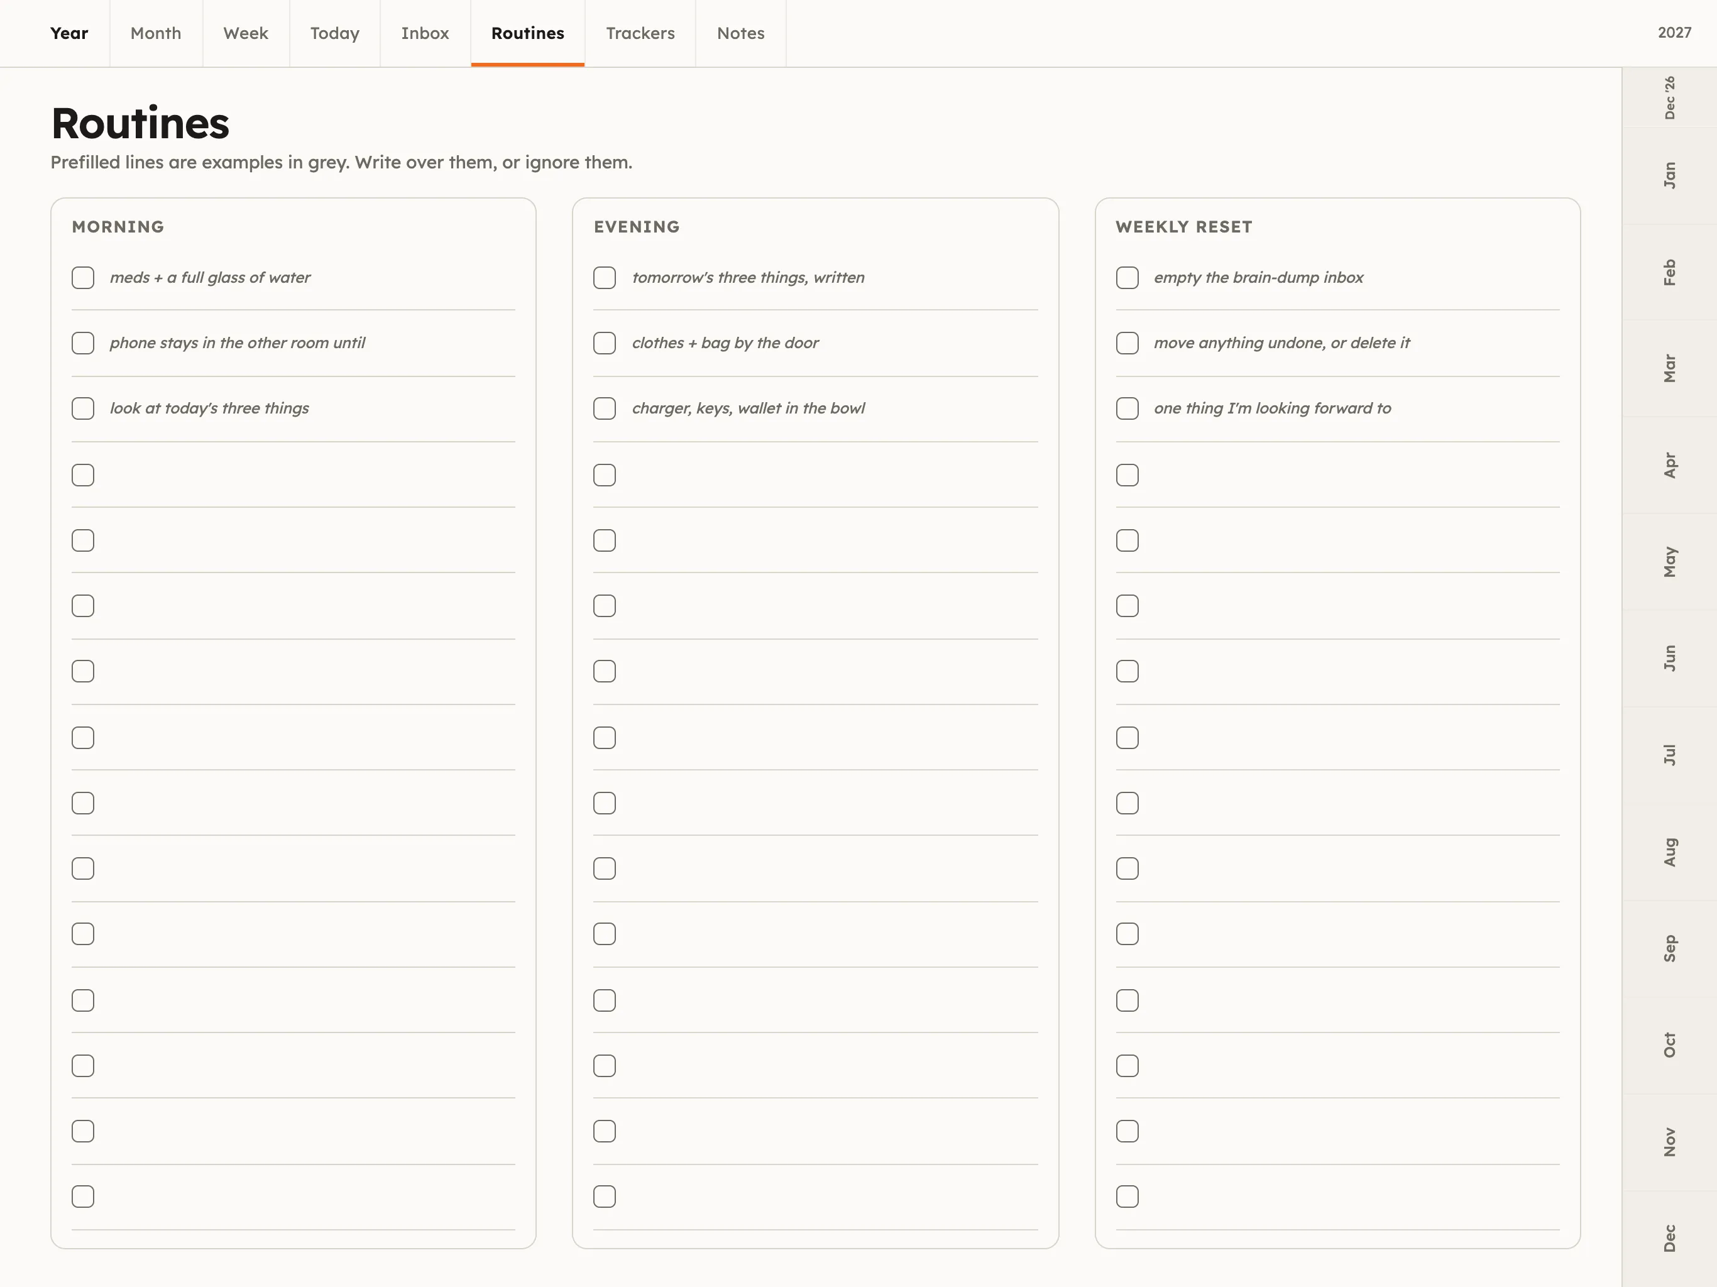This screenshot has height=1287, width=1717.
Task: Check 'charger, keys, wallet in the bowl'
Action: tap(605, 408)
